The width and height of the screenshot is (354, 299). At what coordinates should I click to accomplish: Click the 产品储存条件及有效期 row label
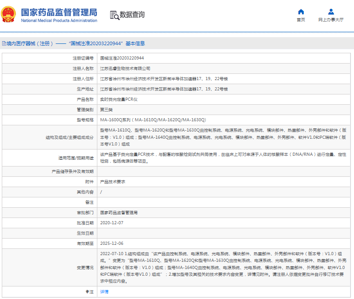point(73,171)
